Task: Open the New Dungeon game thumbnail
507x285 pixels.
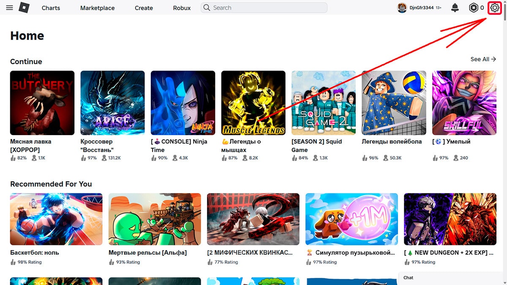Action: (x=450, y=219)
